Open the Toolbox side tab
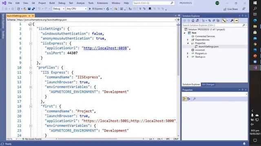 click(x=3, y=34)
